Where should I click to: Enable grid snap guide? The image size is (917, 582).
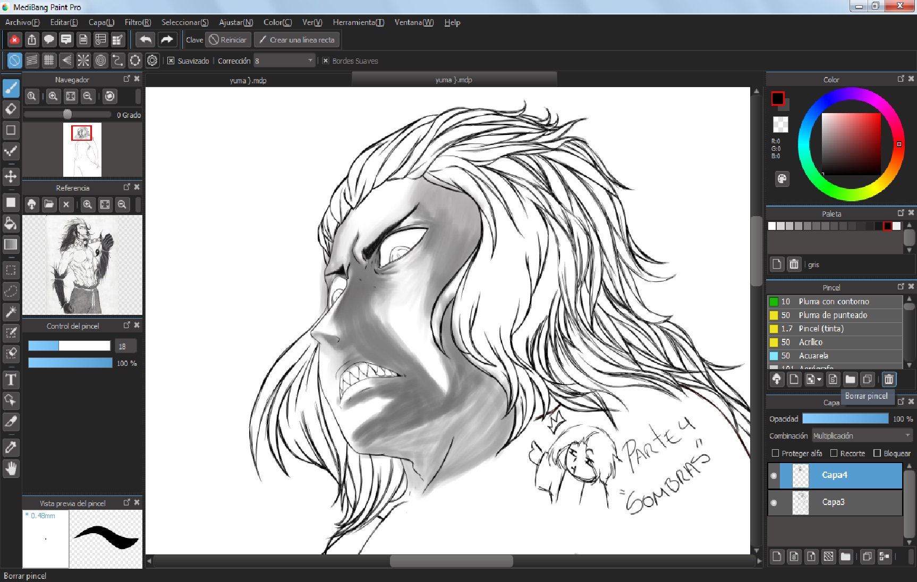[x=49, y=61]
